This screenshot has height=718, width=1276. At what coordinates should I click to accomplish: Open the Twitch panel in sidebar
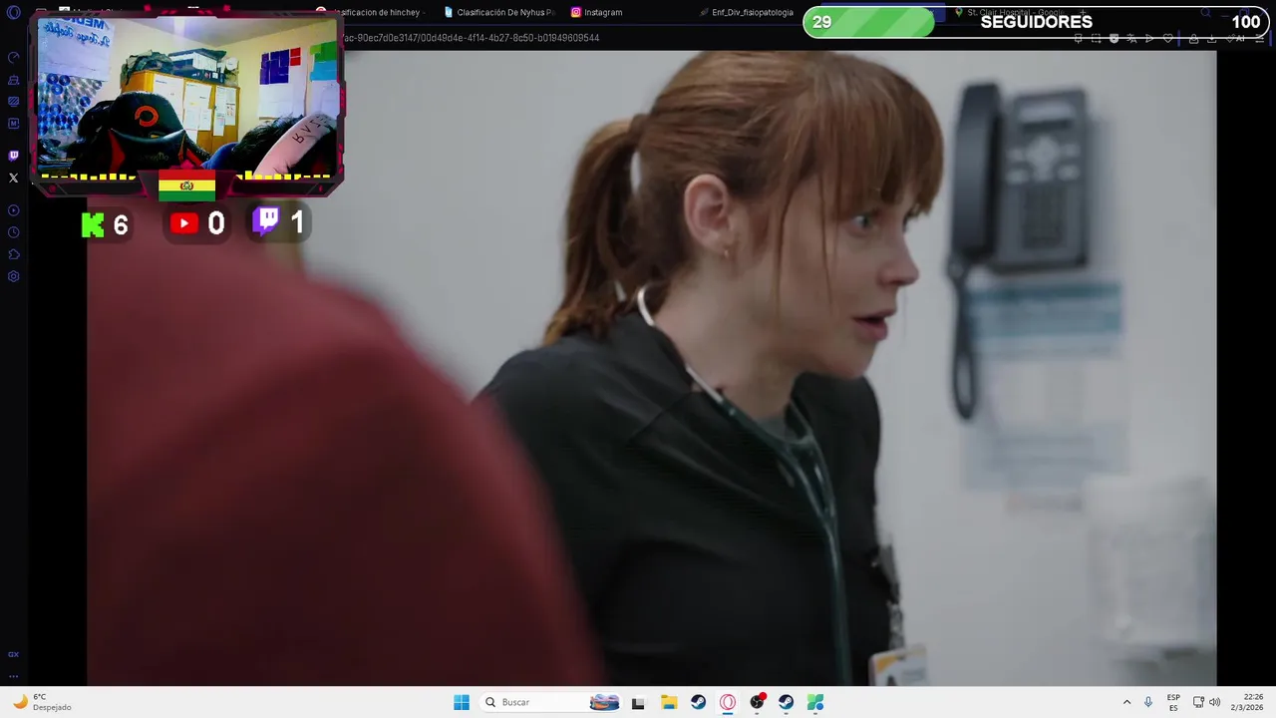click(x=13, y=156)
